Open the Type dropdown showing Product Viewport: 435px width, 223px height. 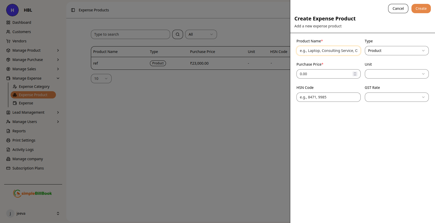click(397, 51)
